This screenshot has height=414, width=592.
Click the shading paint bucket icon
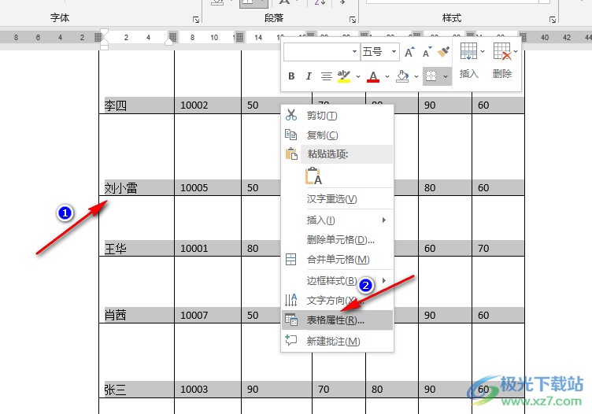click(402, 76)
